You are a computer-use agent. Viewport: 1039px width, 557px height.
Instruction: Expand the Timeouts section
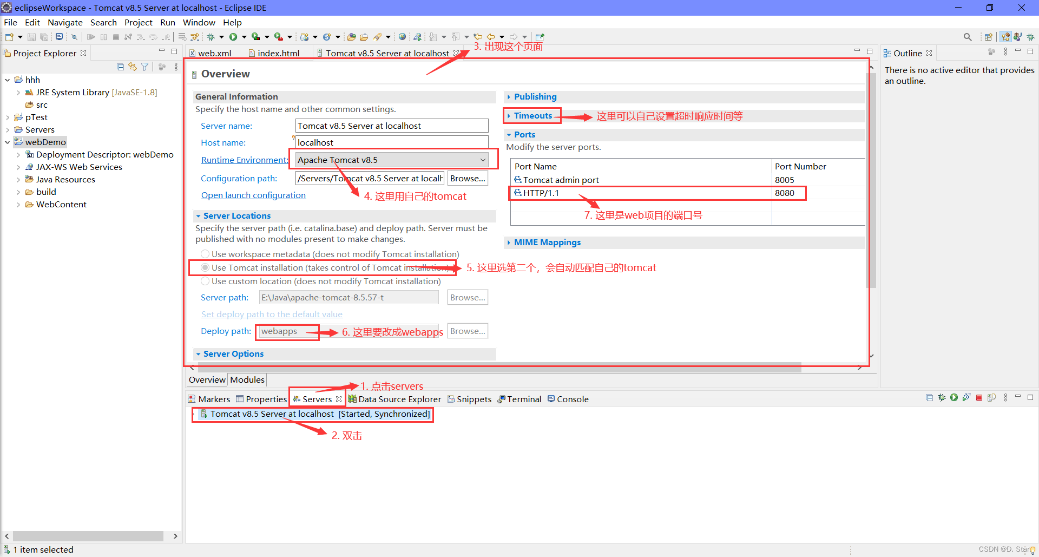pyautogui.click(x=509, y=116)
